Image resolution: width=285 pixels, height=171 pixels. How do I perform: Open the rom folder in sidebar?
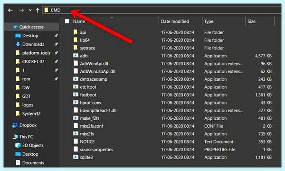(26, 79)
